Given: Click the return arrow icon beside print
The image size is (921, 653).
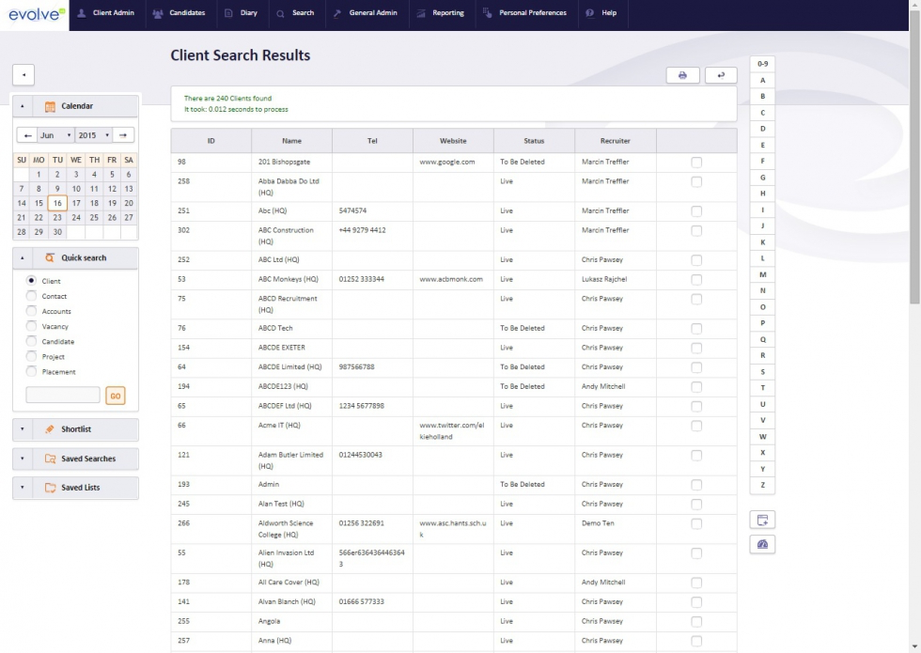Looking at the screenshot, I should click(721, 74).
